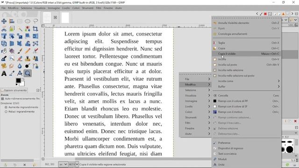
Task: Select the Ink tool
Action: coord(4,58)
